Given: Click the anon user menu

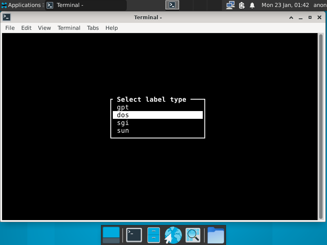Looking at the screenshot, I should click(320, 5).
